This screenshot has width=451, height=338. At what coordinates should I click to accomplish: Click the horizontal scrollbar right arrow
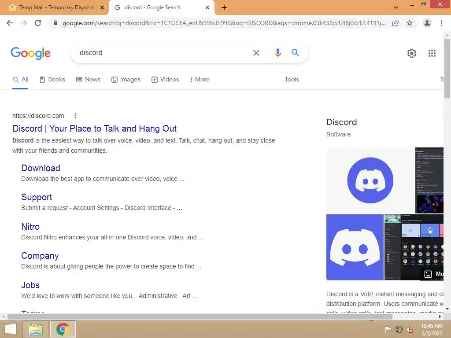tap(440, 317)
